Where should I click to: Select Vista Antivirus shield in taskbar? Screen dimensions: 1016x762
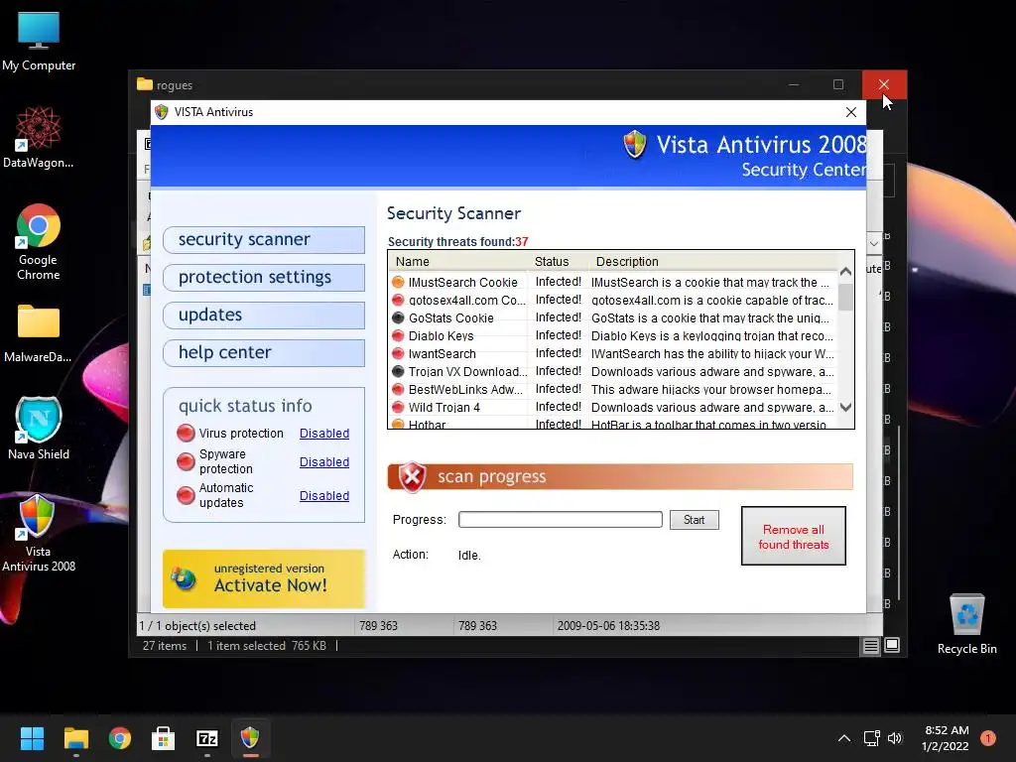pyautogui.click(x=250, y=738)
